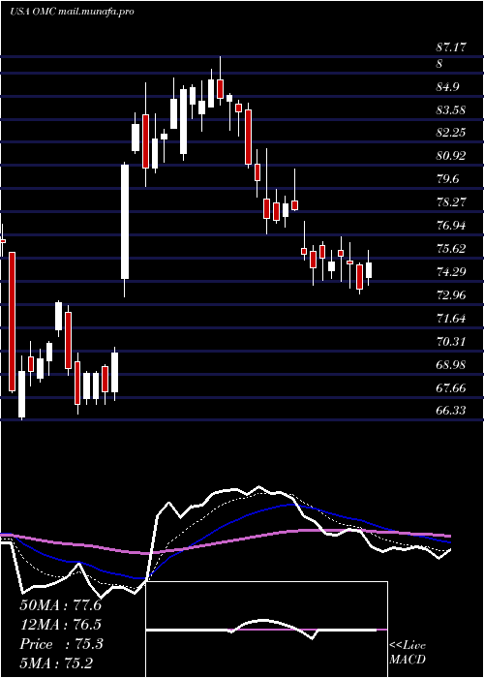Click the 76.94 price axis label
This screenshot has width=484, height=678.
[x=451, y=226]
